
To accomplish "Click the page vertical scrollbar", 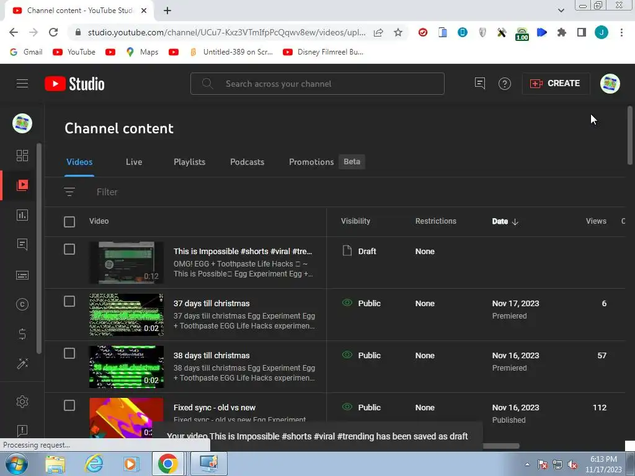I will point(630,135).
